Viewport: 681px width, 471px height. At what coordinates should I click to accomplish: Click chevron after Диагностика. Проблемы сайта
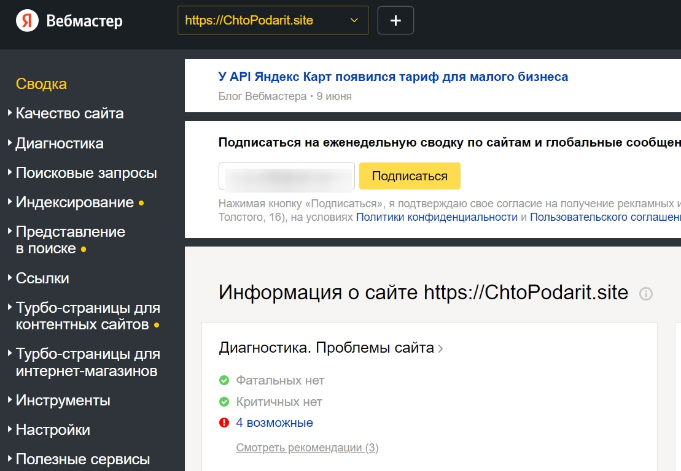click(x=440, y=349)
